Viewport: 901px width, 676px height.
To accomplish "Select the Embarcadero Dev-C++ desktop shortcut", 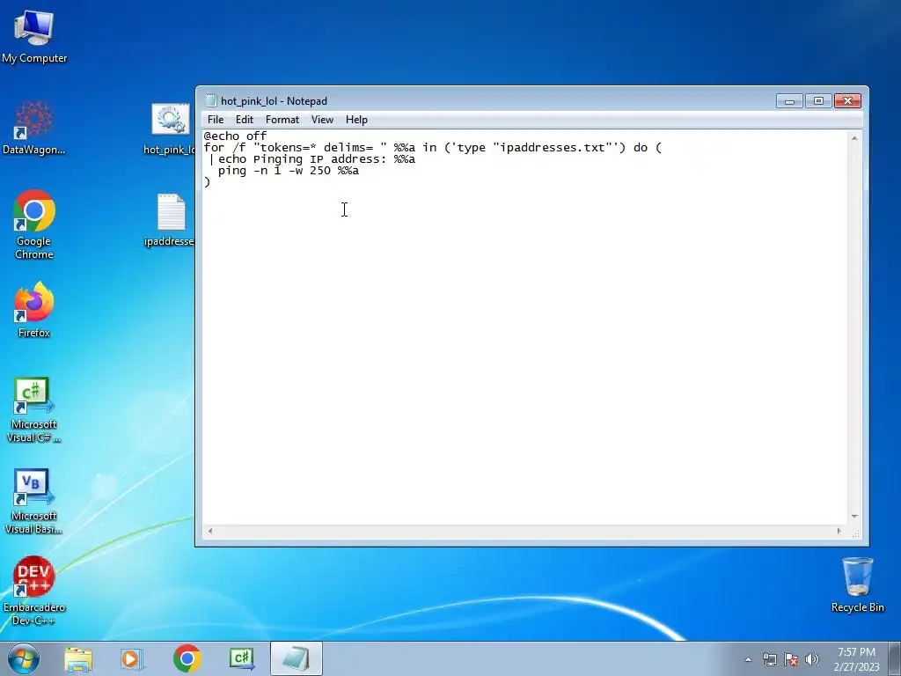I will coord(34,591).
